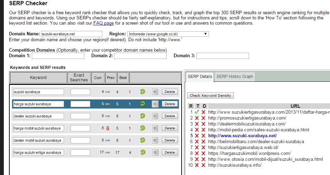Click current rank 17 for ertiga keyword

102,152
